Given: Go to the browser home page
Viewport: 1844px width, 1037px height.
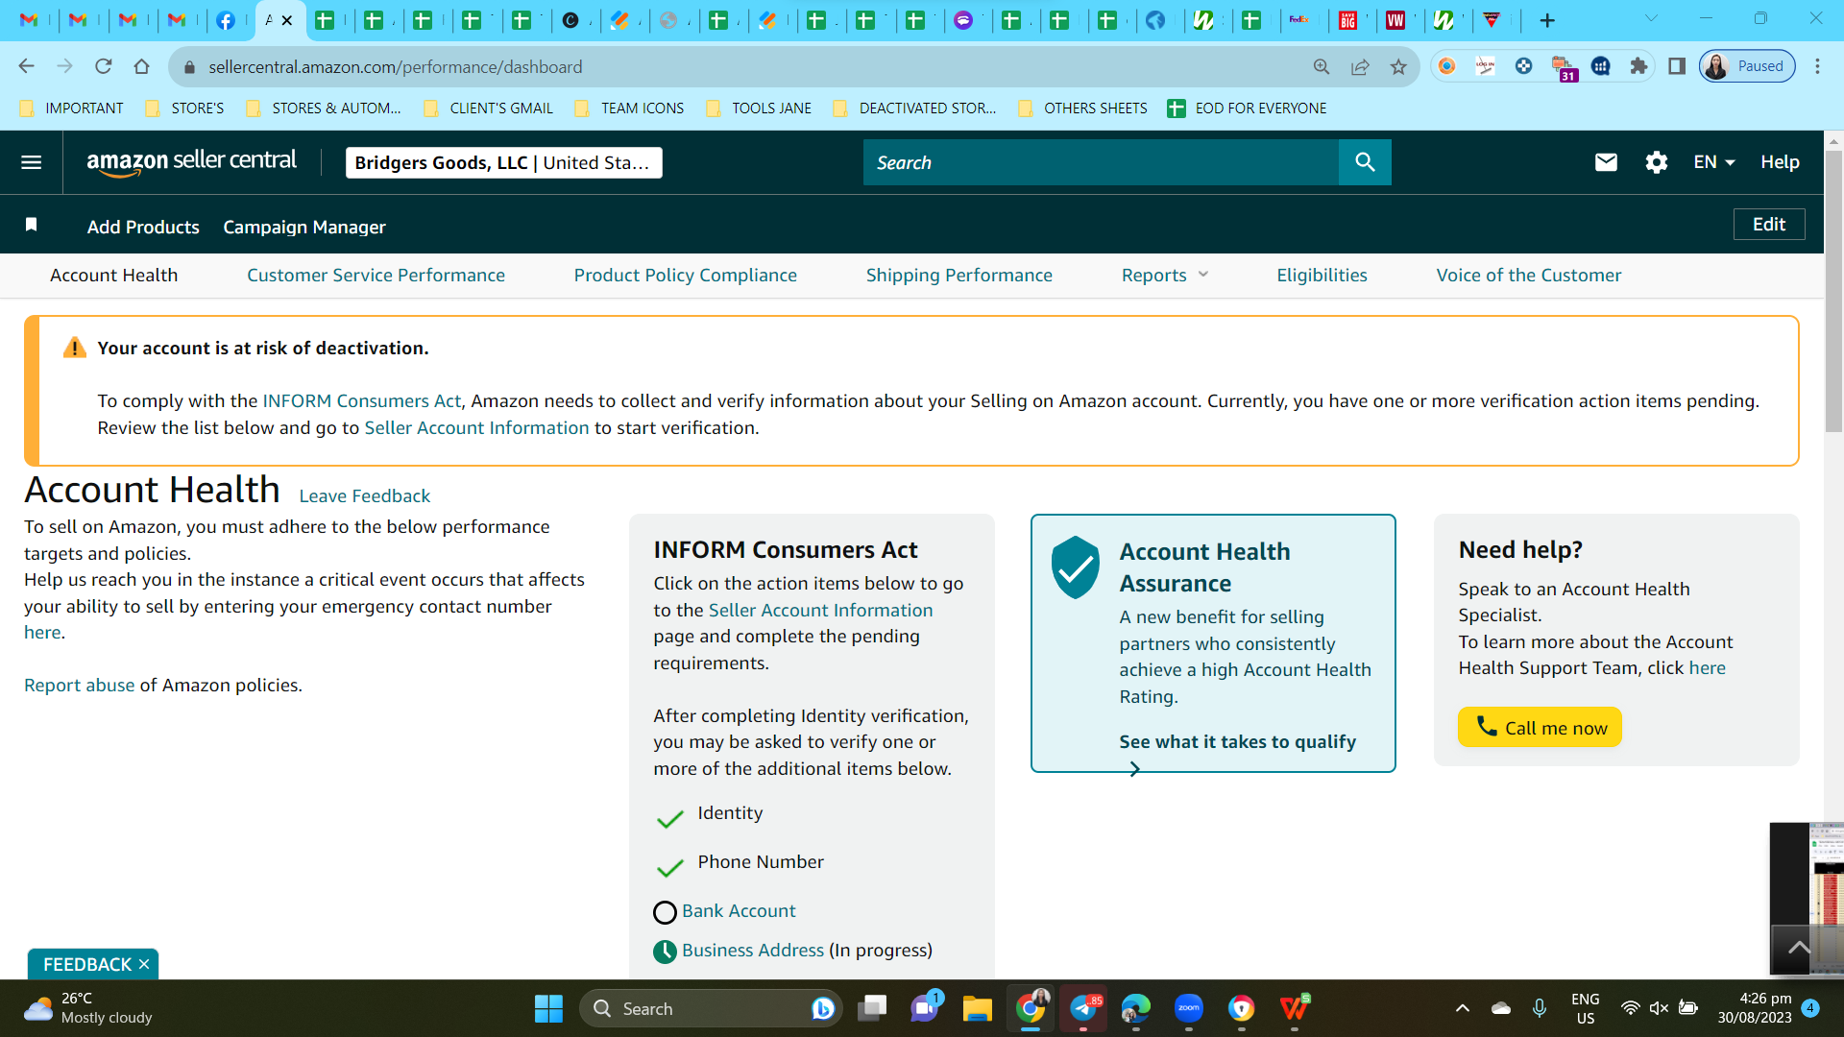Looking at the screenshot, I should pos(142,66).
